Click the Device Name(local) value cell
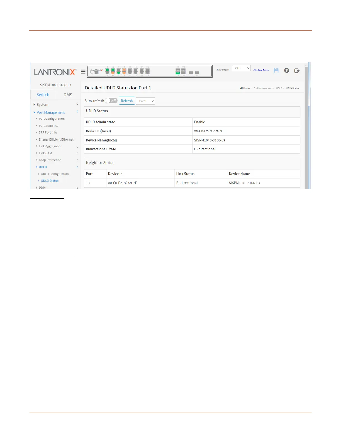Image resolution: width=341 pixels, height=441 pixels. [246, 140]
